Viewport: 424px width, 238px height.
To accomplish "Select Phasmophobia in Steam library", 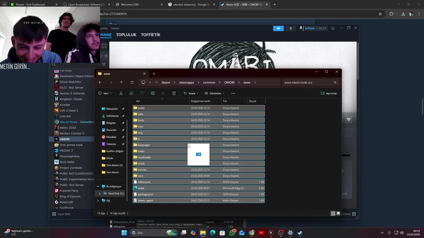I will coord(70,156).
